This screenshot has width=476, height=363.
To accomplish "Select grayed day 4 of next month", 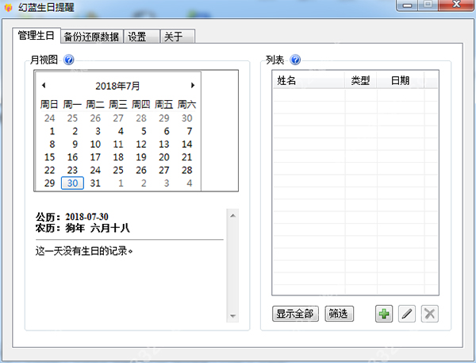I will coord(190,183).
